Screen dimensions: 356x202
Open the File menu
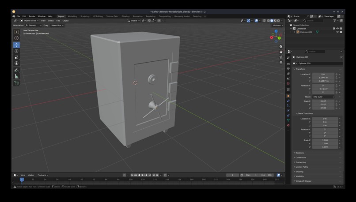[x=18, y=16]
